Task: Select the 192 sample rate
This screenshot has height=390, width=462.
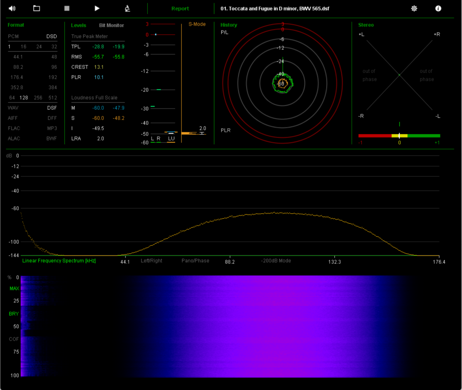Action: pyautogui.click(x=53, y=77)
